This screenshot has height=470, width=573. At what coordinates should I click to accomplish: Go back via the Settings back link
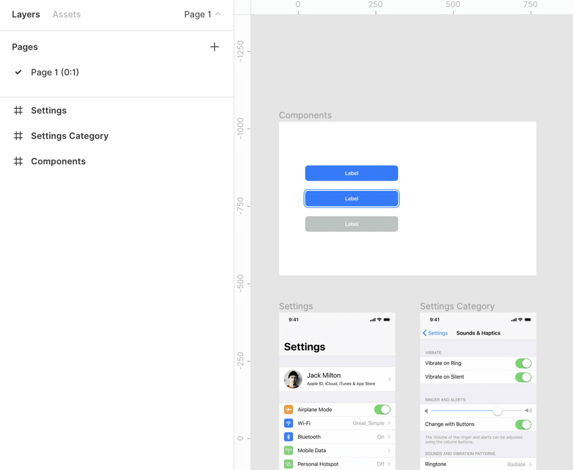coord(435,333)
